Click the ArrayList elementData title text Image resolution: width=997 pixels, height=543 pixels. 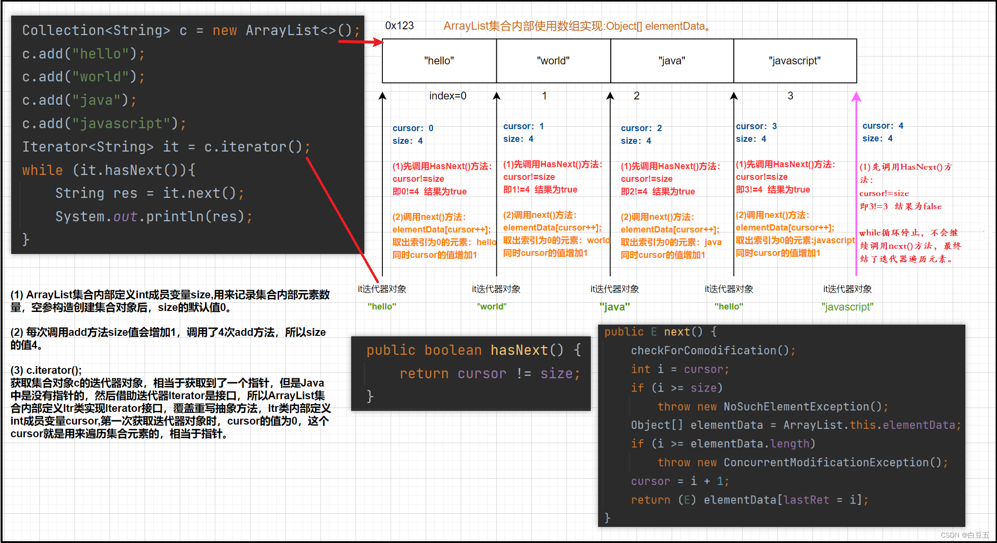[x=577, y=26]
